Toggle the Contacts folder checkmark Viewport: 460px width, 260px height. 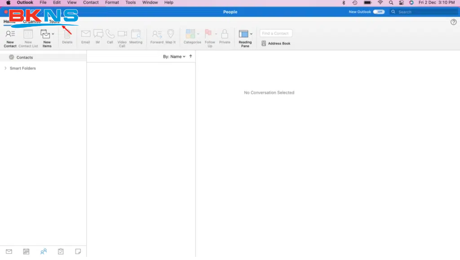(11, 57)
